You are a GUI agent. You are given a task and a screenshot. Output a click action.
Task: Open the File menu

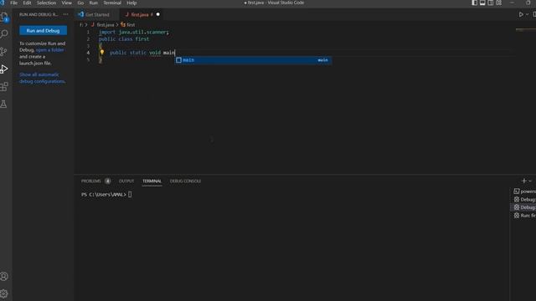tap(13, 3)
